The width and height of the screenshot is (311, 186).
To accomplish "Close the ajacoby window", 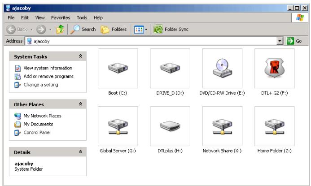I will (304, 8).
